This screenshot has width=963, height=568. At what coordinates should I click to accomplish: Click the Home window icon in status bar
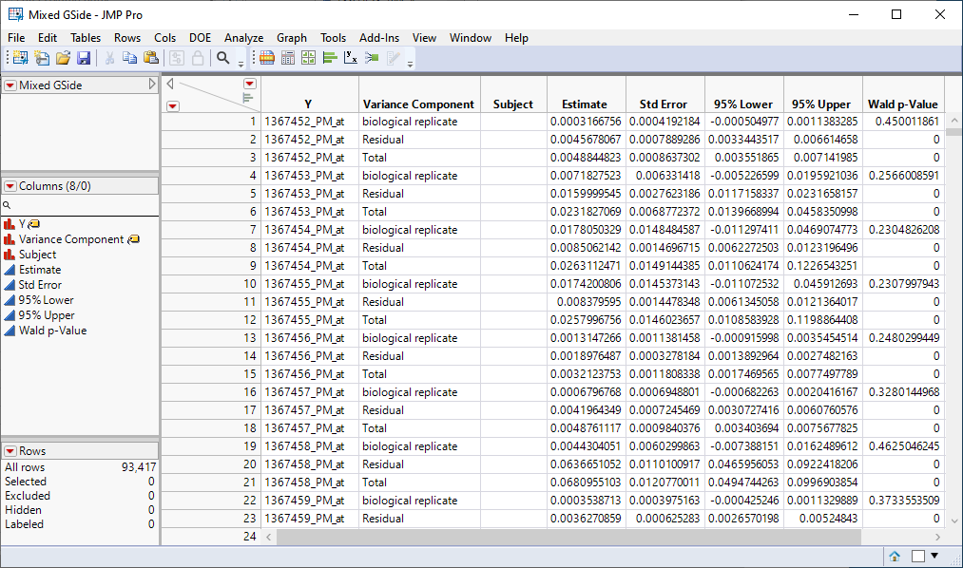click(895, 556)
